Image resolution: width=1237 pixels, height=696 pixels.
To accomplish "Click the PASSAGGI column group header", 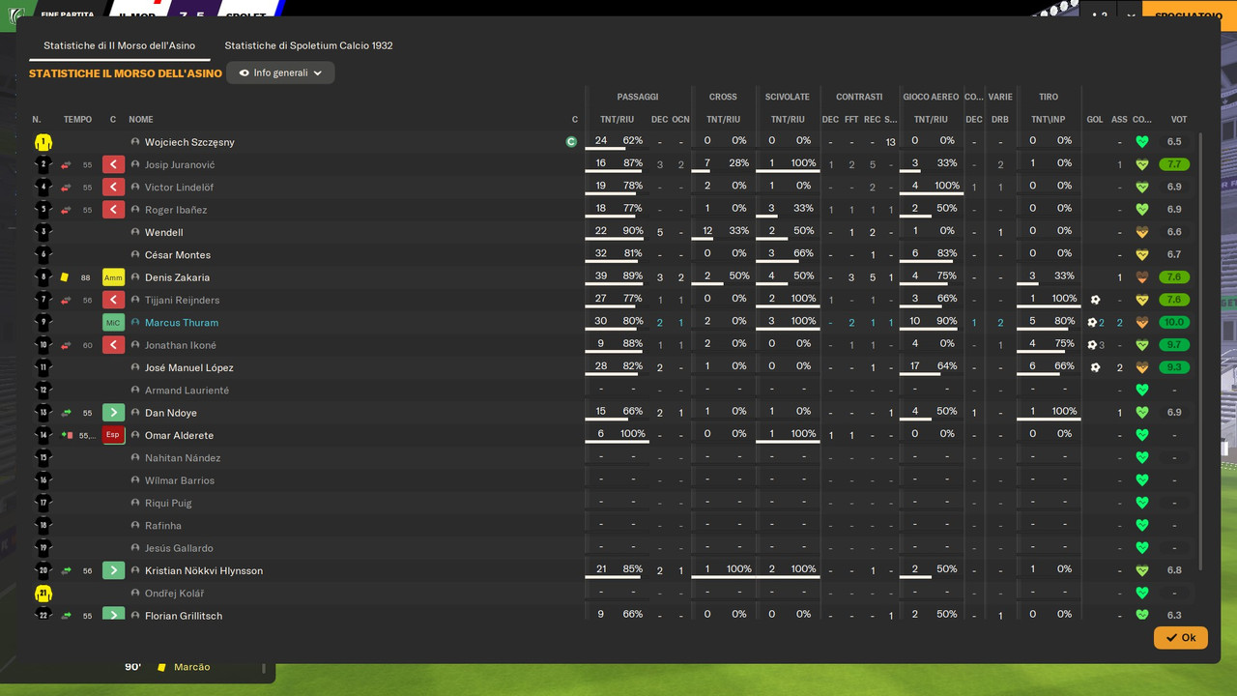I will (638, 97).
